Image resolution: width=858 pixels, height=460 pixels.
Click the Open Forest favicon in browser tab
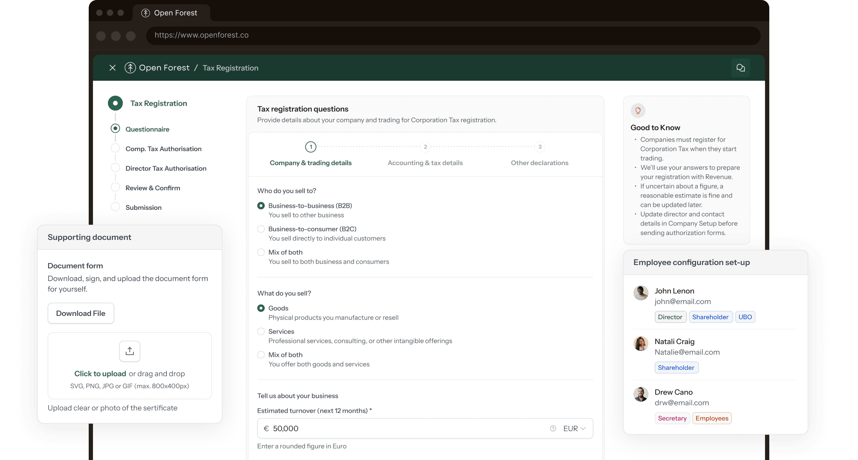pos(145,13)
